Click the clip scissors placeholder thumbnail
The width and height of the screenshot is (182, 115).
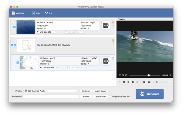tap(26, 45)
